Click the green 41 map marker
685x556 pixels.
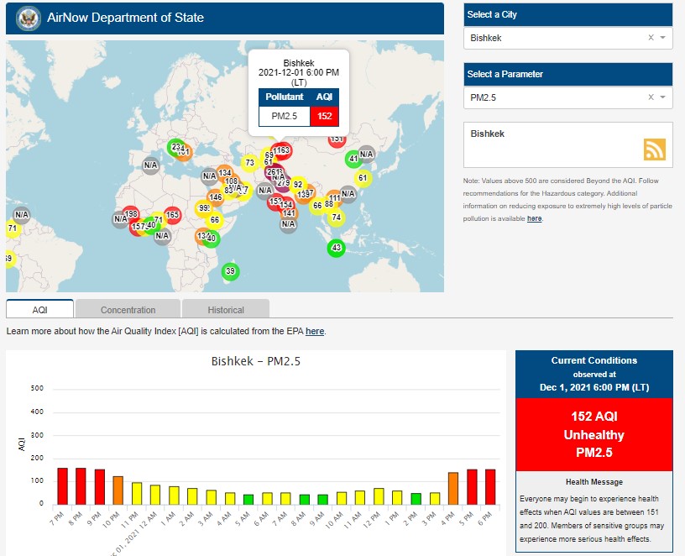coord(353,158)
